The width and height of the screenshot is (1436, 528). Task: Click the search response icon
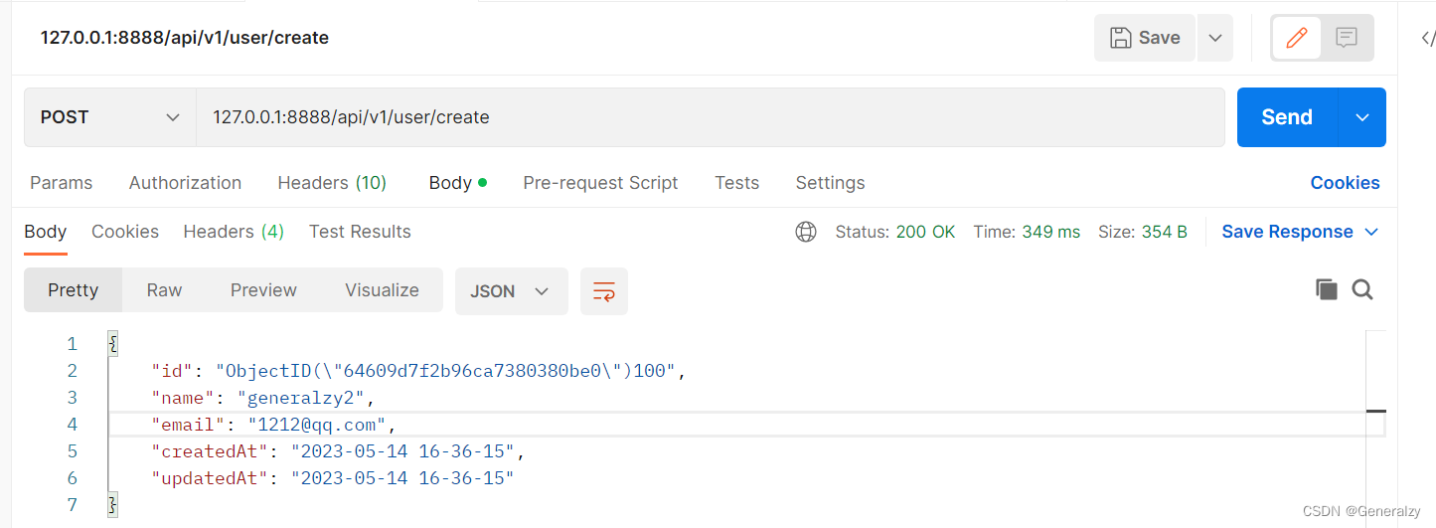point(1362,289)
